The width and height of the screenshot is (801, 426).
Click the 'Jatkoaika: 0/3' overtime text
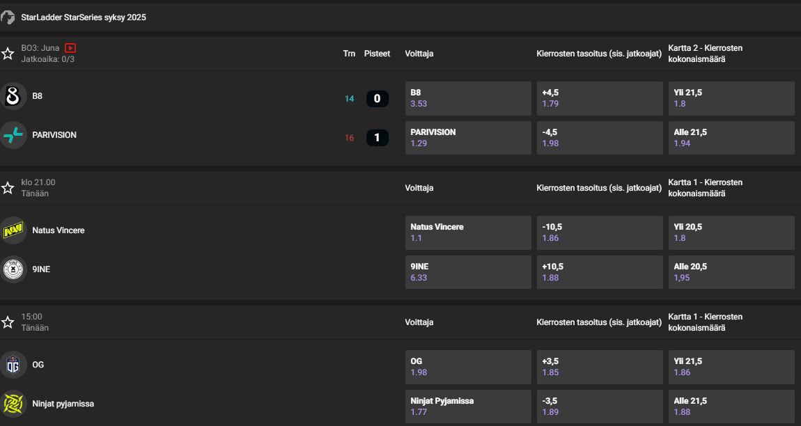point(47,59)
